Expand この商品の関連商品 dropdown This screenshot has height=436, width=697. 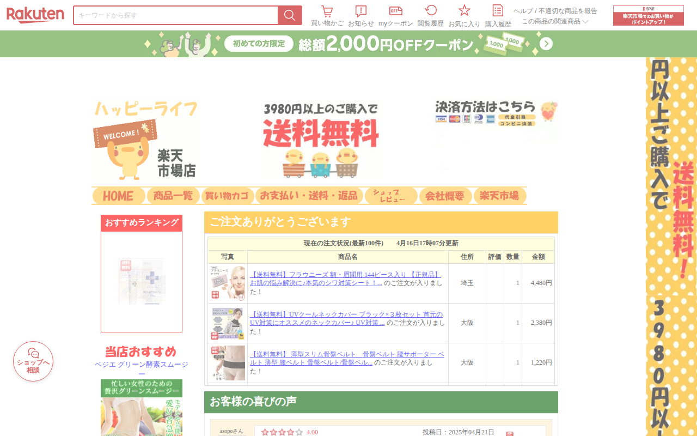[555, 21]
